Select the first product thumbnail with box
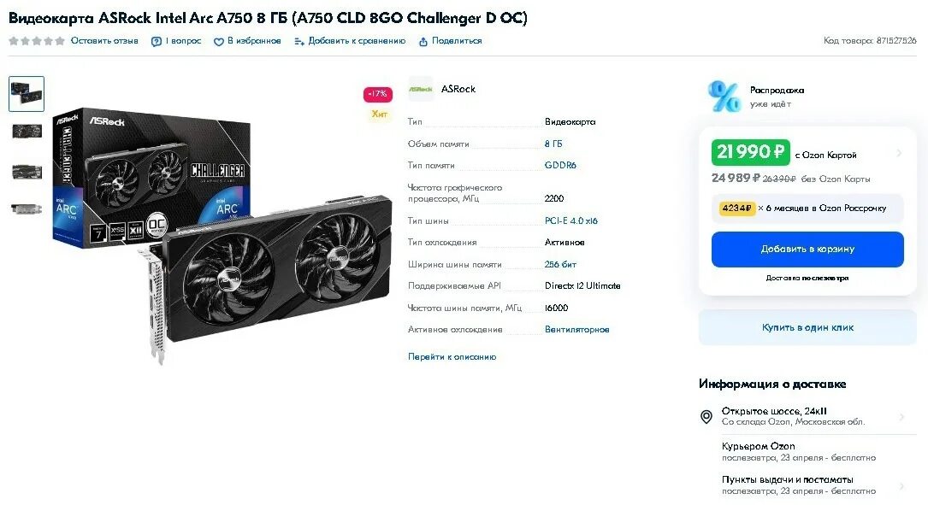The image size is (928, 505). (x=27, y=94)
